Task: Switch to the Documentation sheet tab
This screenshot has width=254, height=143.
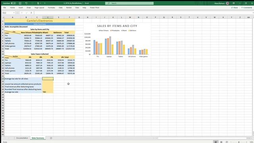Action: tap(22, 138)
